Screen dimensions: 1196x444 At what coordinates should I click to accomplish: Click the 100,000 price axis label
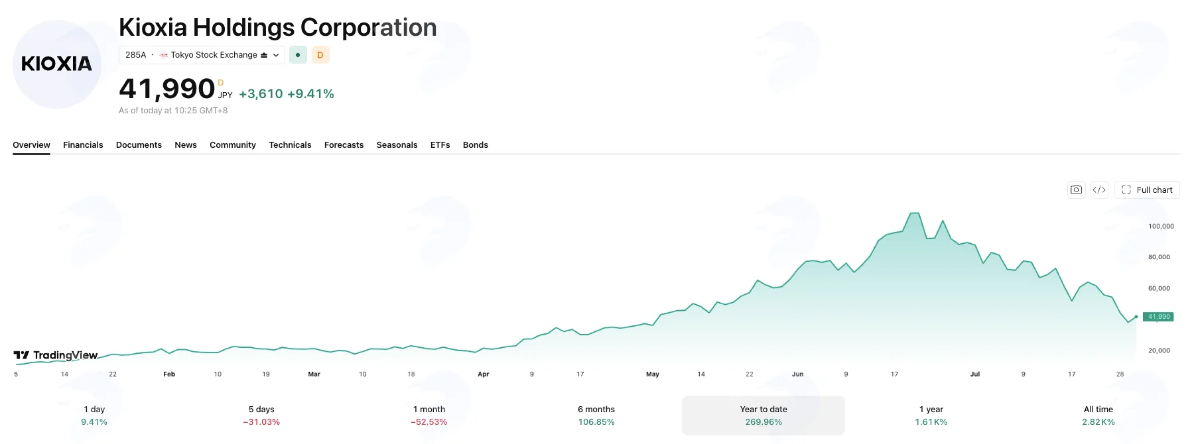pyautogui.click(x=1161, y=226)
